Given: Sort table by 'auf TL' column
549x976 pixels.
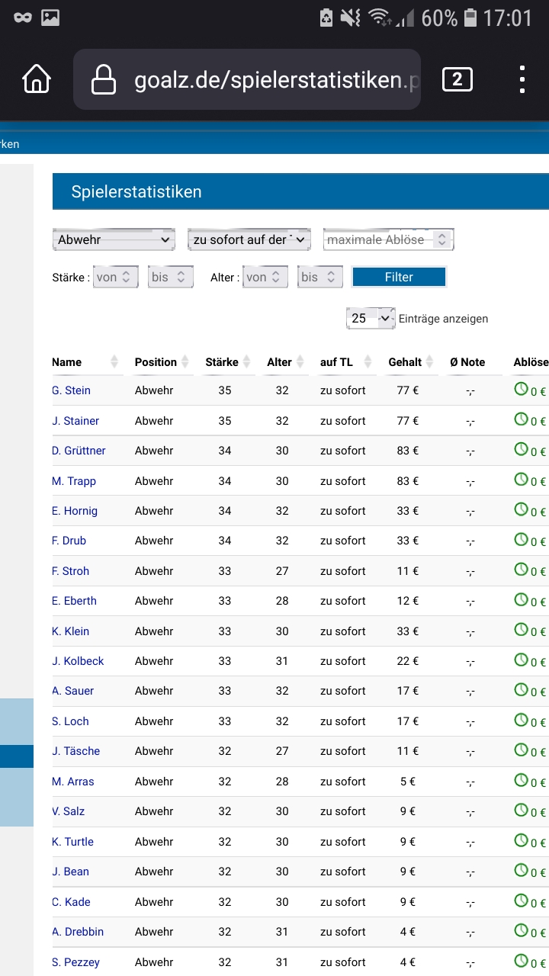Looking at the screenshot, I should click(345, 362).
